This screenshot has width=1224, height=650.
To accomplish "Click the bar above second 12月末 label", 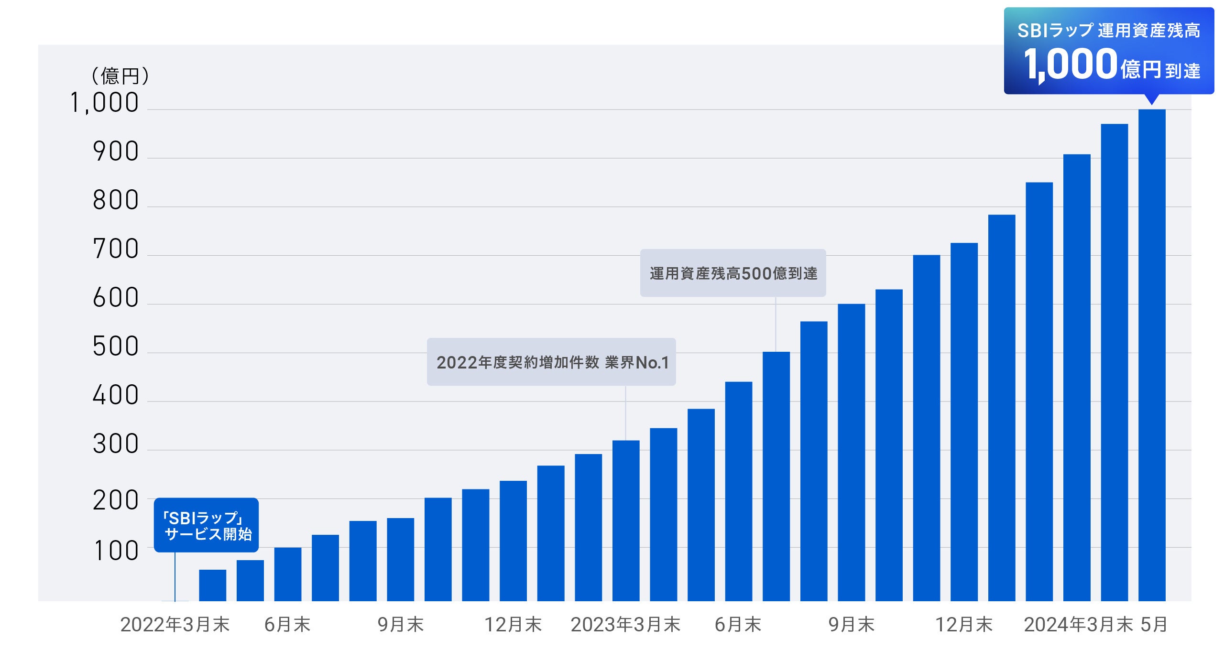I will (x=964, y=422).
